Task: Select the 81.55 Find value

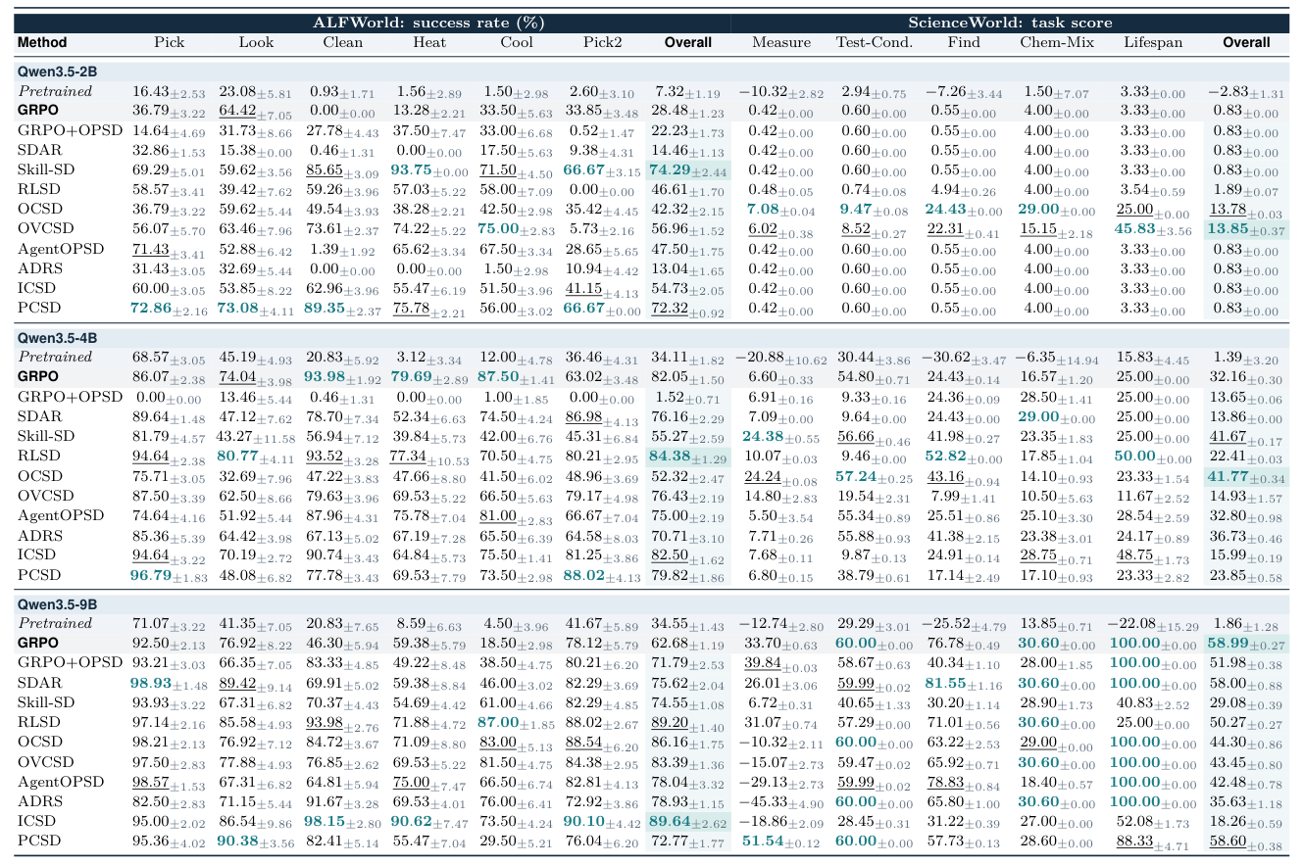Action: point(964,683)
